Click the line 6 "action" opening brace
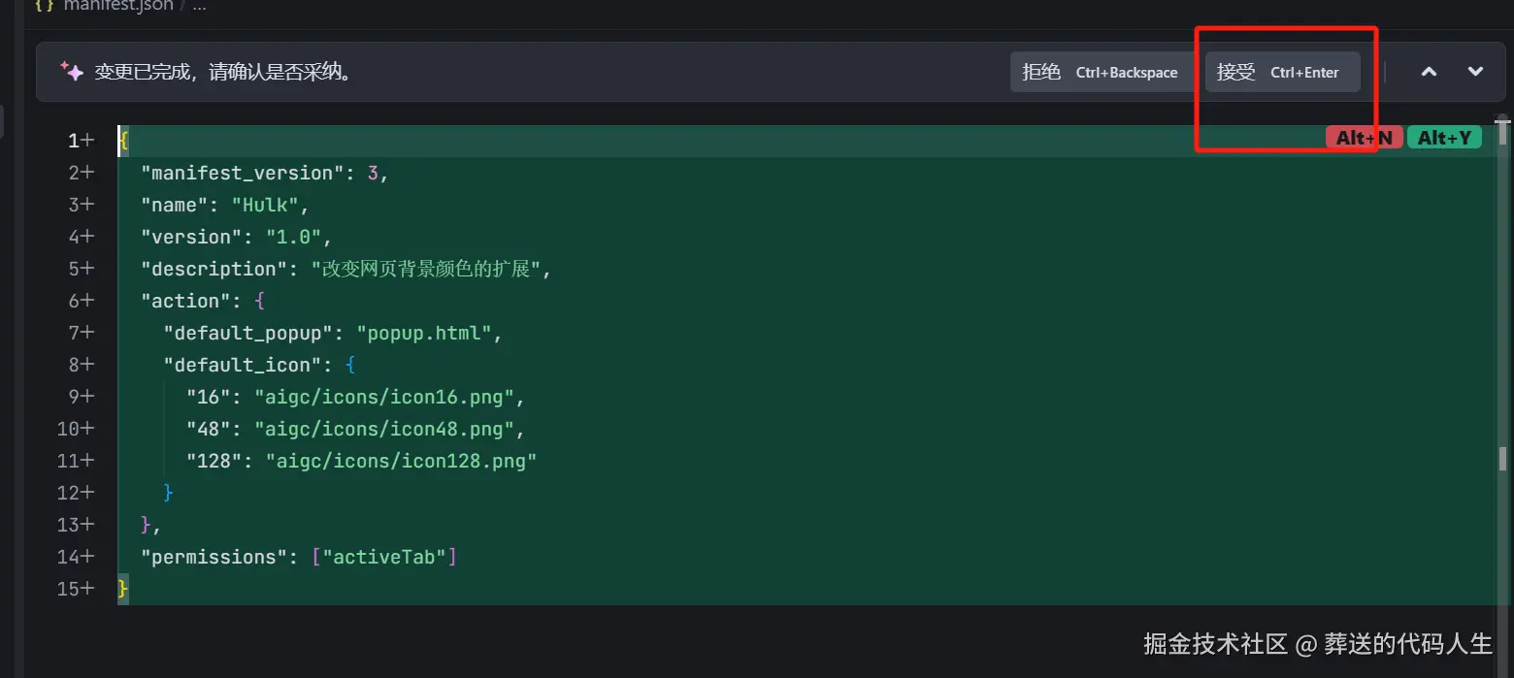The height and width of the screenshot is (678, 1514). [259, 301]
